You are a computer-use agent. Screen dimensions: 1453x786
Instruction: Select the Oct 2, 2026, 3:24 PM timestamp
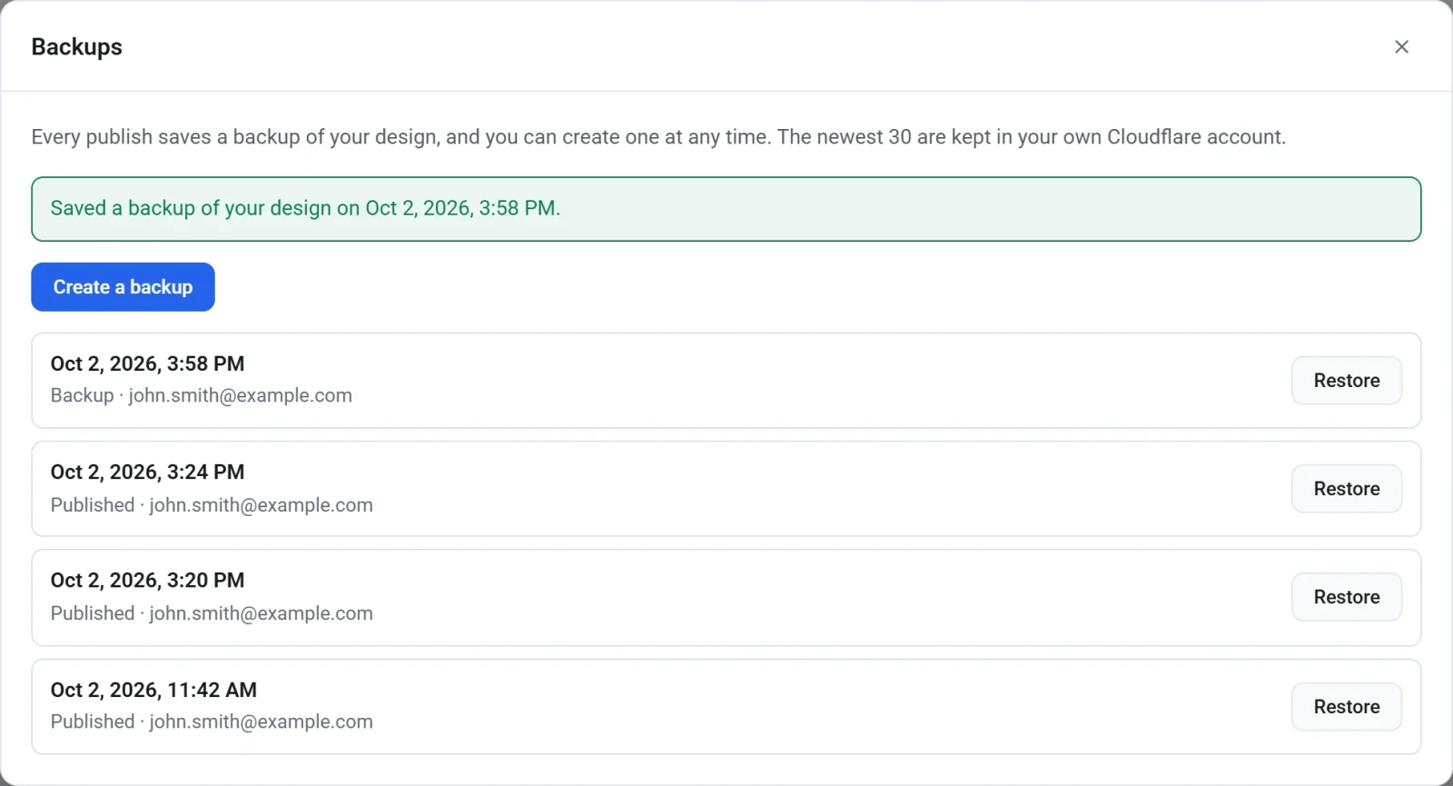coord(147,472)
